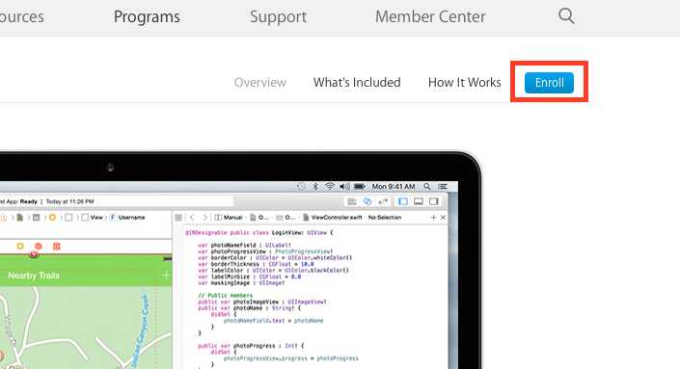Click the yellow view controller icon above canvas
Screen dimensions: 680x369
point(20,246)
